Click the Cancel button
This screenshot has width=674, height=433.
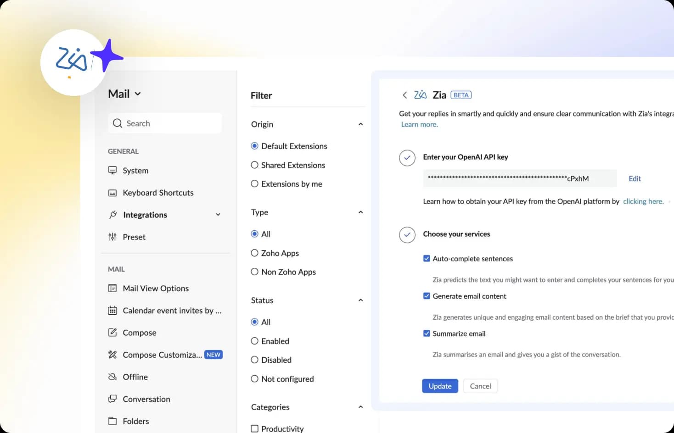[x=480, y=386]
